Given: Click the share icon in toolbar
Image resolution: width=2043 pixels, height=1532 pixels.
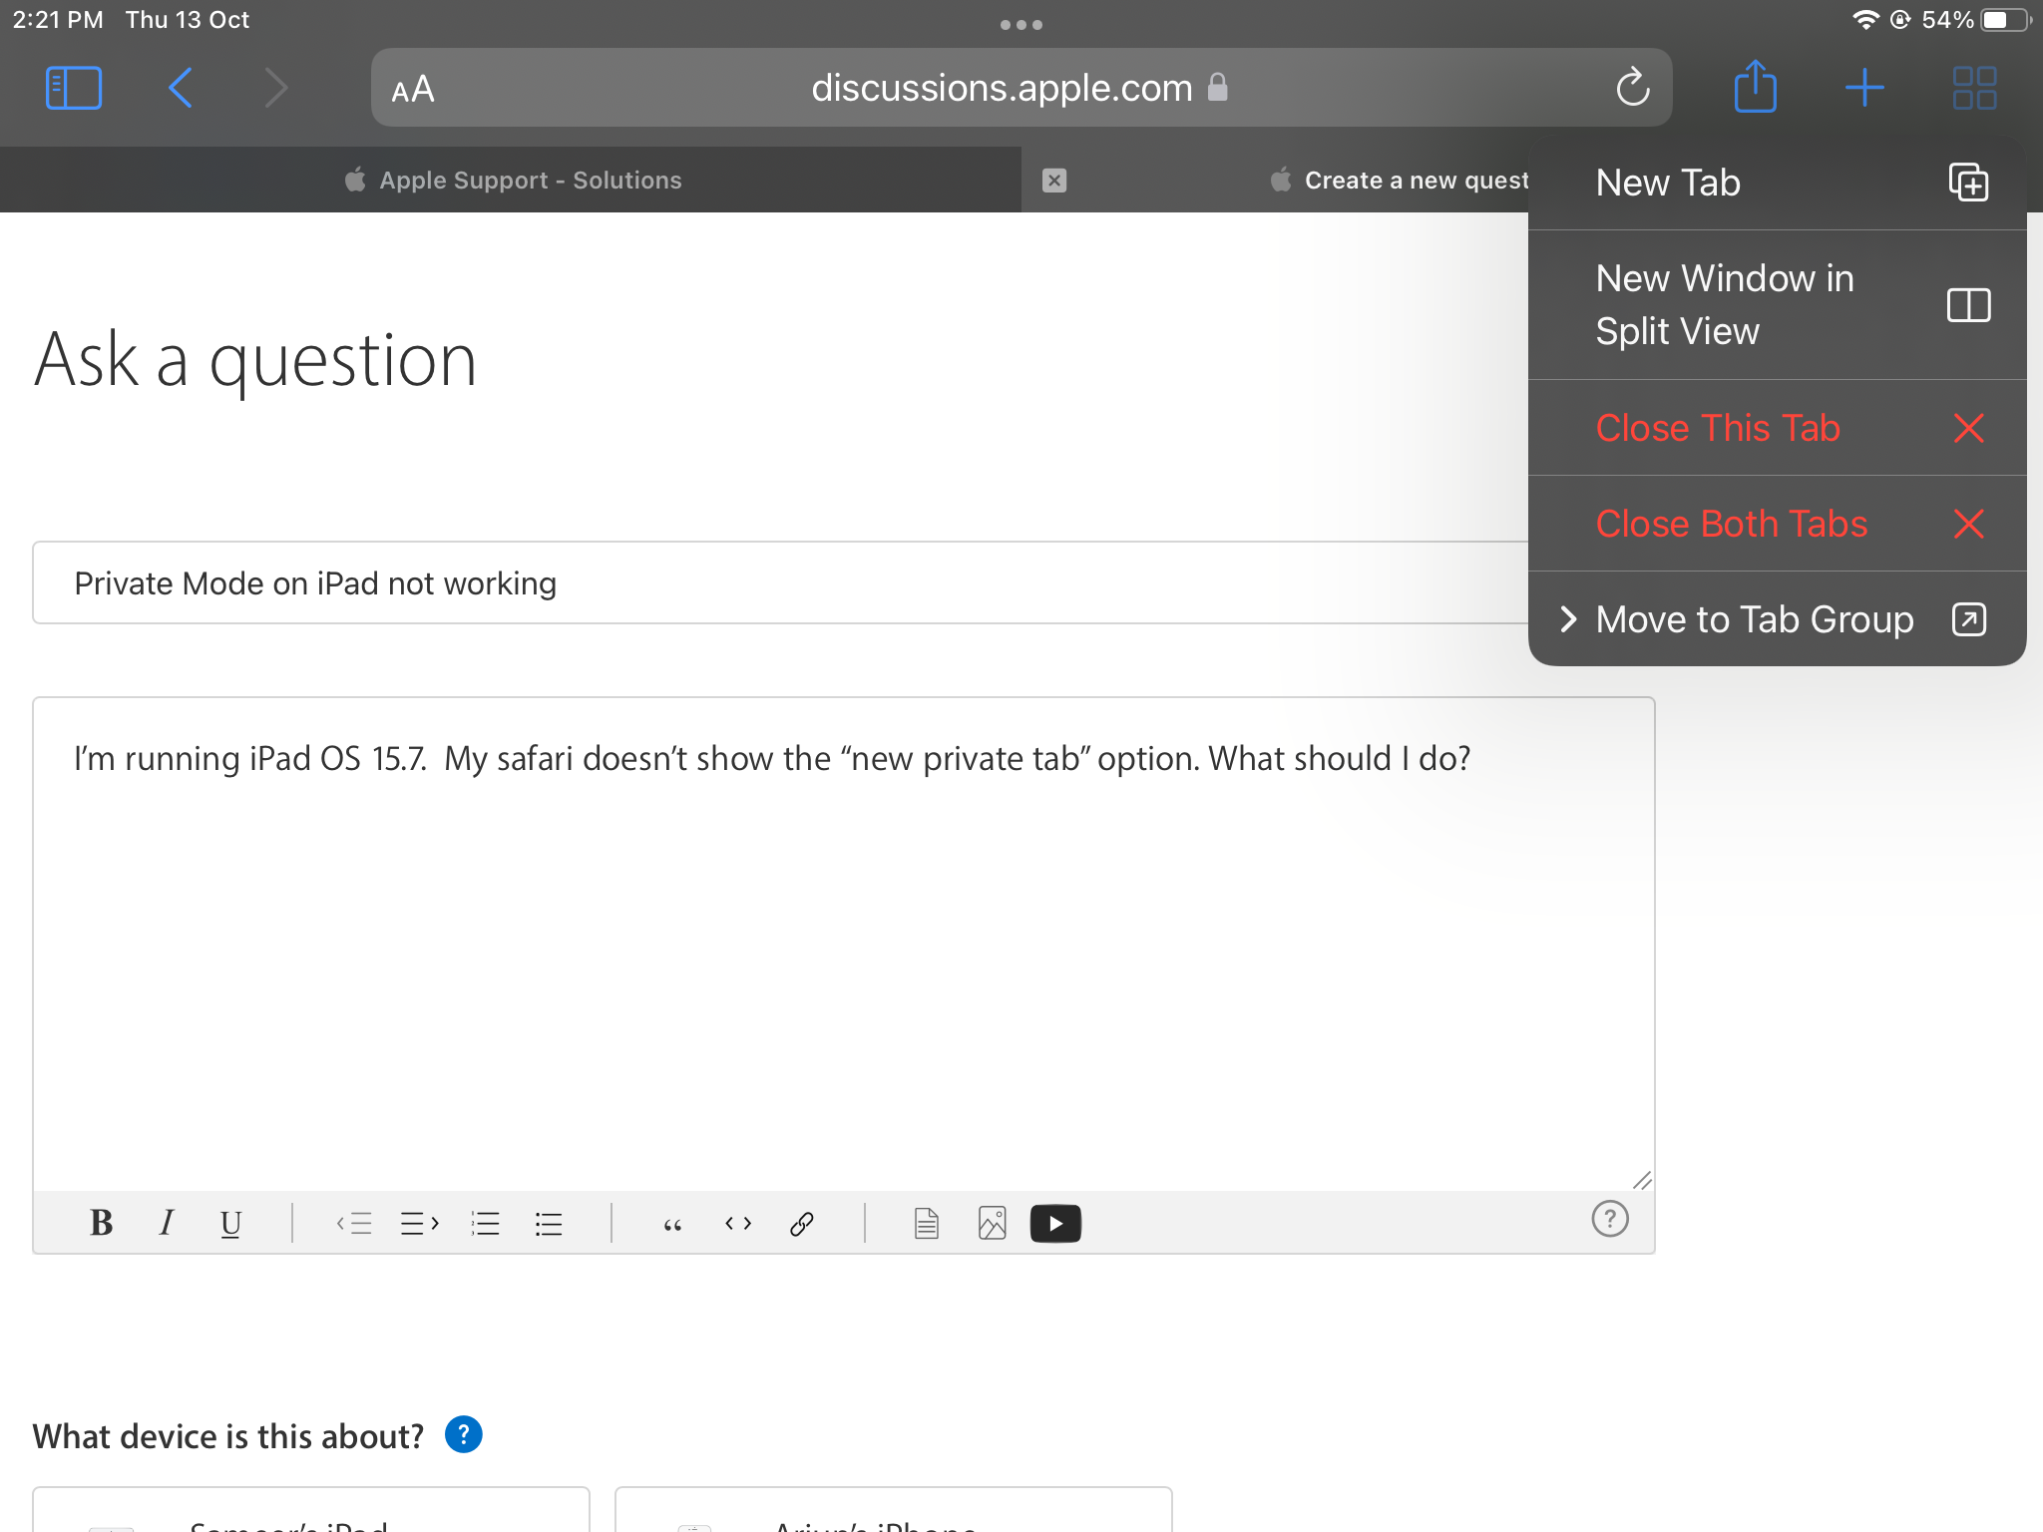Looking at the screenshot, I should [1752, 89].
